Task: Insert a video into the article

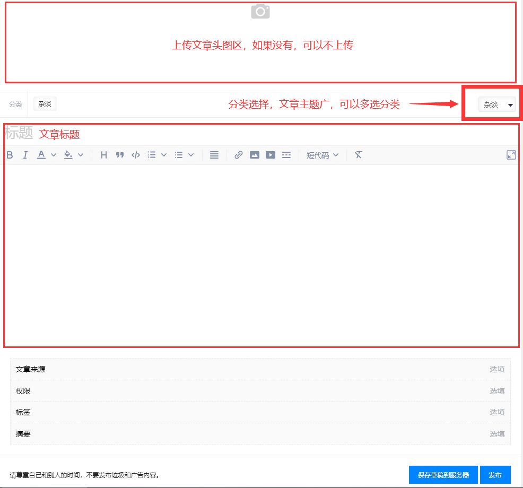Action: click(x=271, y=155)
